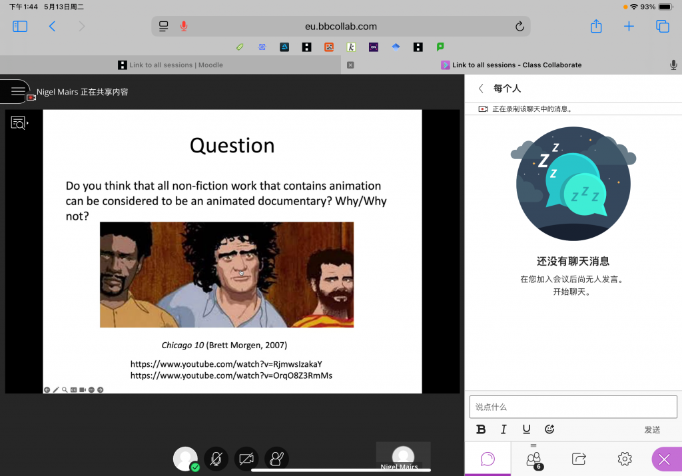Toggle underline text in chat
The image size is (682, 476).
pos(526,429)
